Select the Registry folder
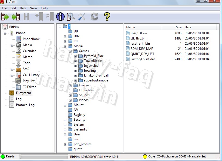 (79, 115)
